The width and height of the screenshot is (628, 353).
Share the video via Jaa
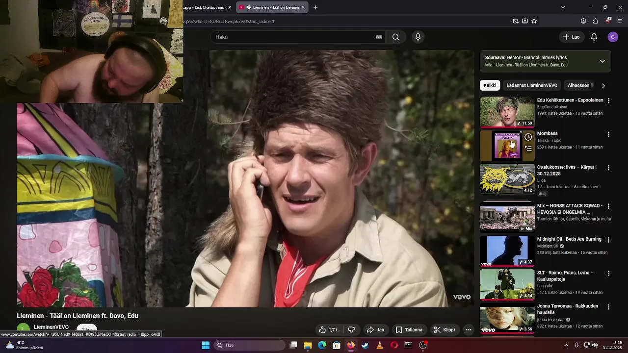click(x=375, y=330)
